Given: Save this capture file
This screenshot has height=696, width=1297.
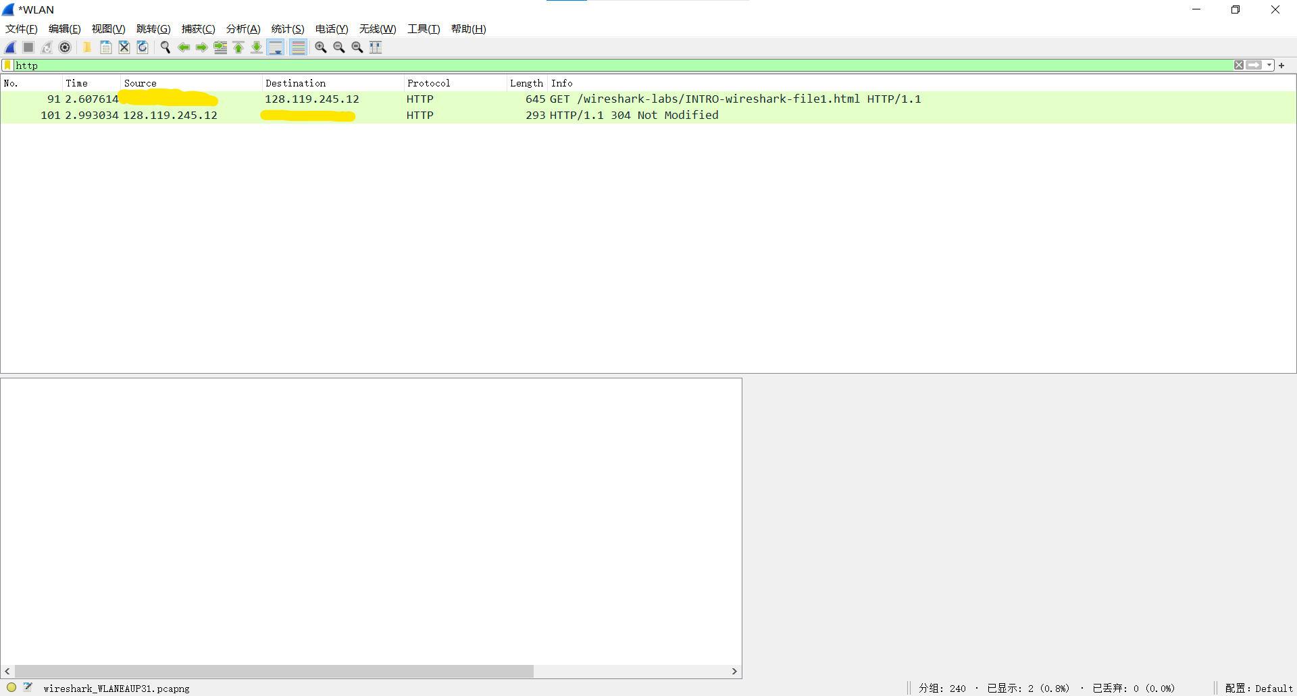Looking at the screenshot, I should click(106, 47).
